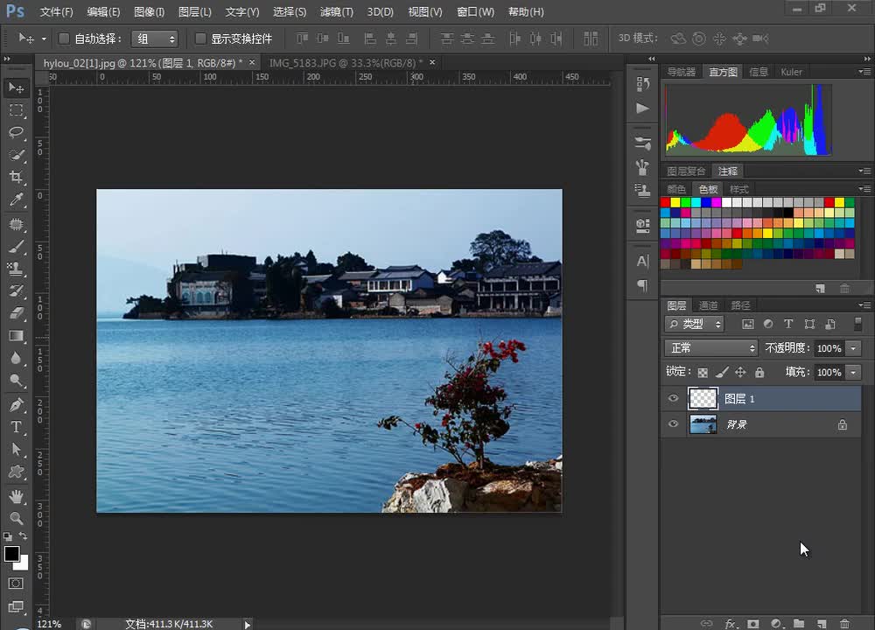Select the Lasso tool
875x630 pixels.
pyautogui.click(x=17, y=132)
